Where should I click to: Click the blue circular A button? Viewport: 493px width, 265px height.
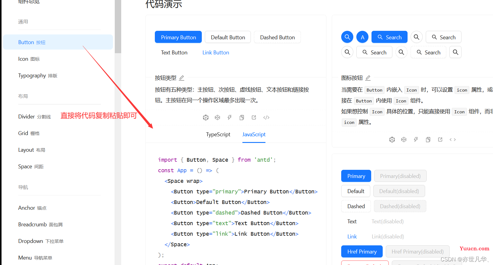(362, 37)
